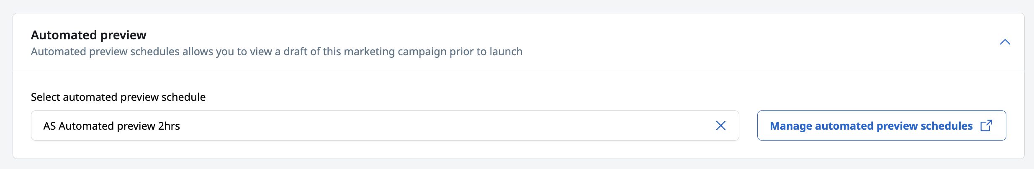Screen dimensions: 1034x169
Task: Click the Automated preview heading
Action: point(89,35)
